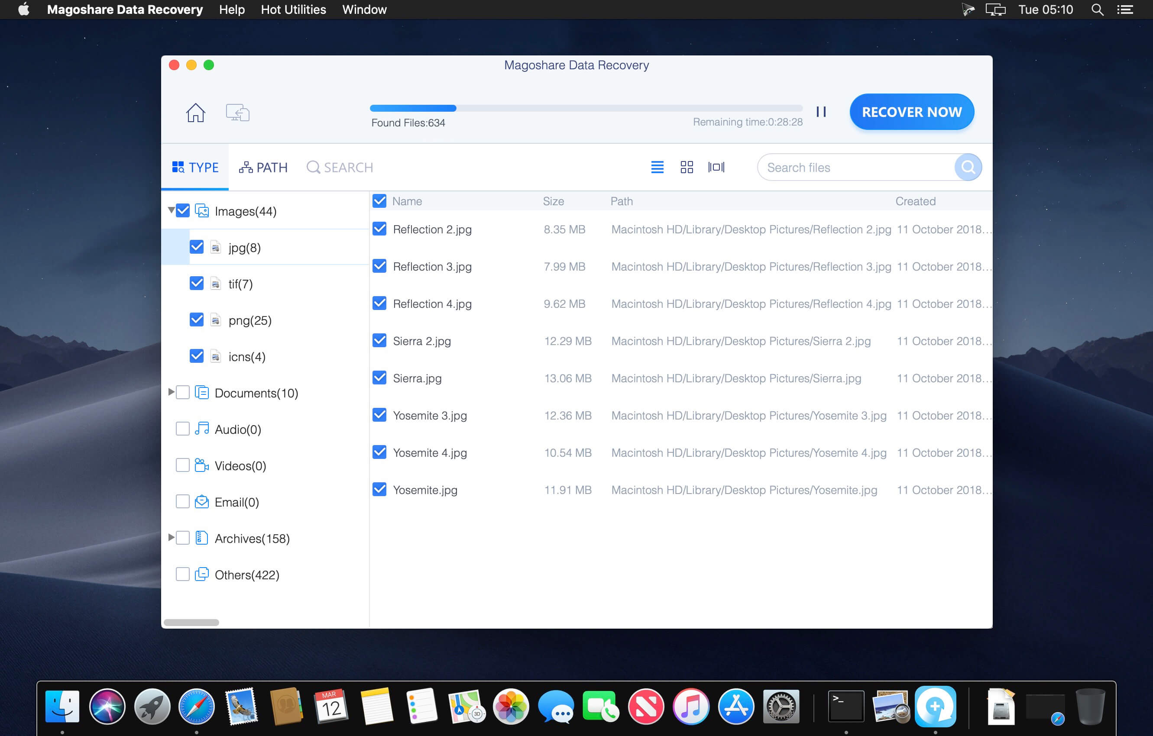Select the png(25) file type
The image size is (1153, 736).
249,320
